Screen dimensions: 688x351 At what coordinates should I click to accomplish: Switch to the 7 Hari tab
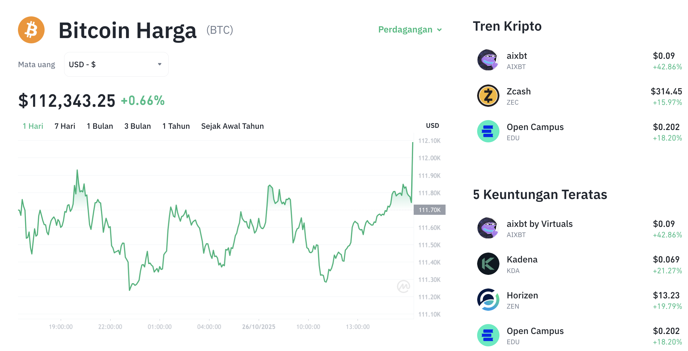tap(65, 126)
